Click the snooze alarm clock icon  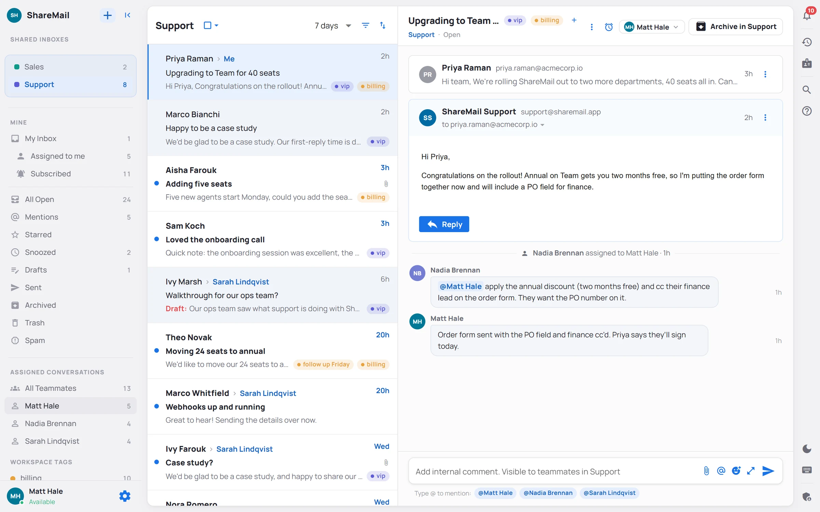coord(609,27)
